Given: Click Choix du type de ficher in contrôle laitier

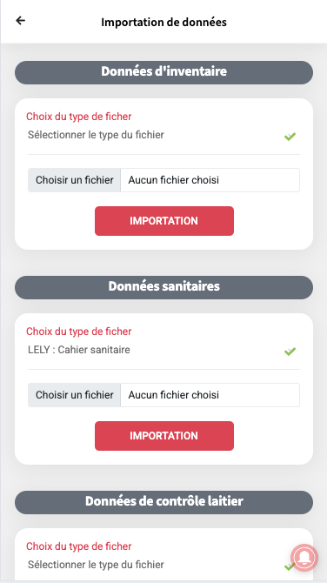Looking at the screenshot, I should pos(79,546).
